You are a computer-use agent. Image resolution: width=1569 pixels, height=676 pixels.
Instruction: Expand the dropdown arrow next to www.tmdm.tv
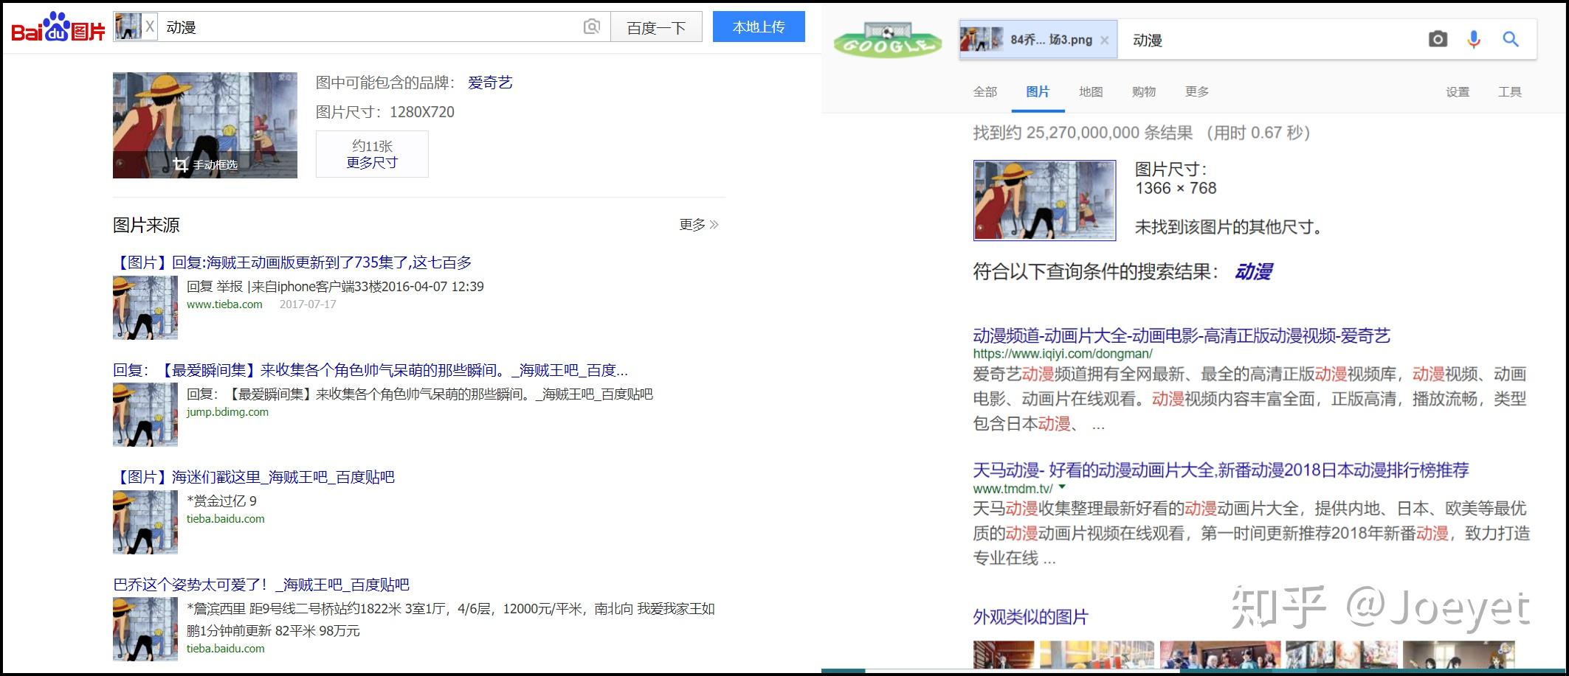(1061, 487)
